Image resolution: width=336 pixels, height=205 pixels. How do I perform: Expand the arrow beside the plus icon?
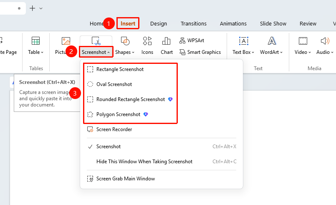(41, 9)
